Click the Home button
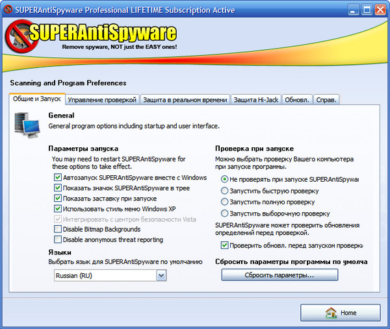The width and height of the screenshot is (390, 329). coord(340,313)
